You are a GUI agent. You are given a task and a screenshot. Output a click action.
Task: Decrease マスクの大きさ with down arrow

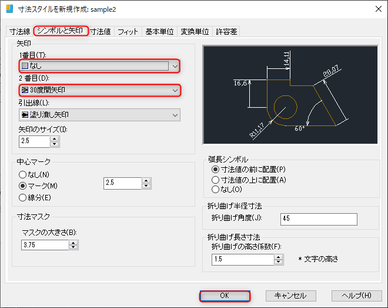73,247
